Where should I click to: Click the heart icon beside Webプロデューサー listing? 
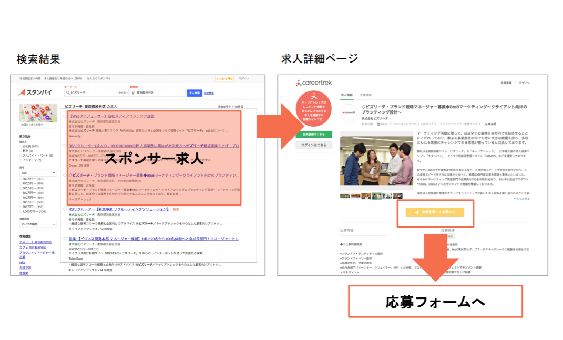click(65, 116)
